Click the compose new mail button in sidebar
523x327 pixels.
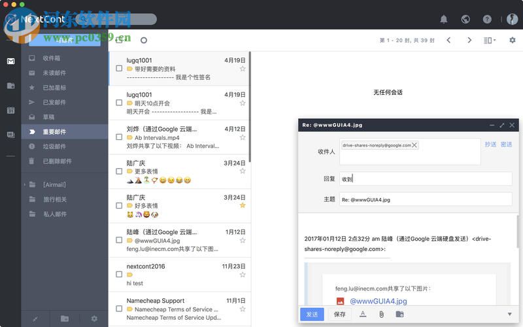[x=65, y=40]
